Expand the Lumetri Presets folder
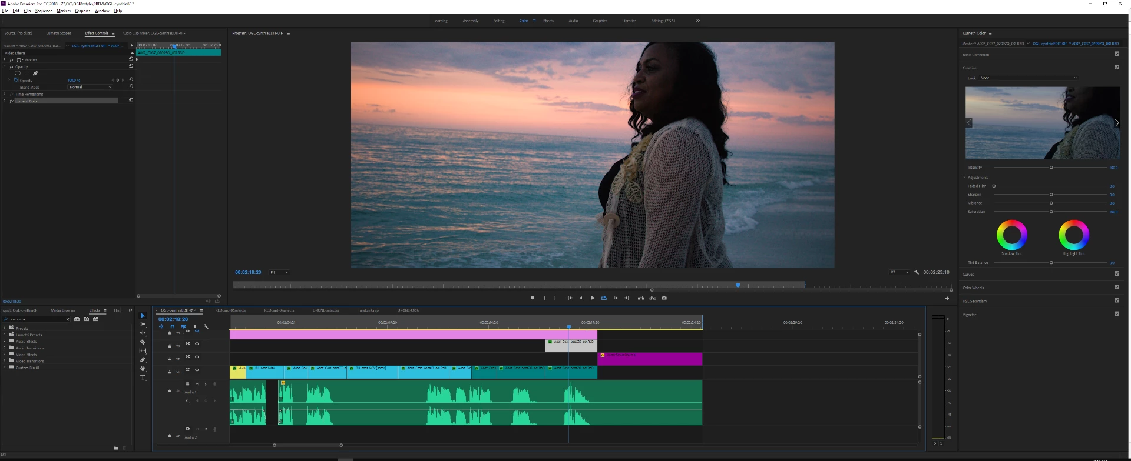 [x=4, y=335]
